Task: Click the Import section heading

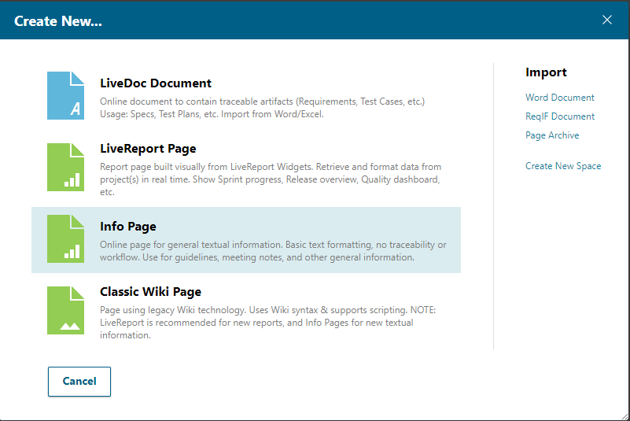Action: tap(546, 72)
